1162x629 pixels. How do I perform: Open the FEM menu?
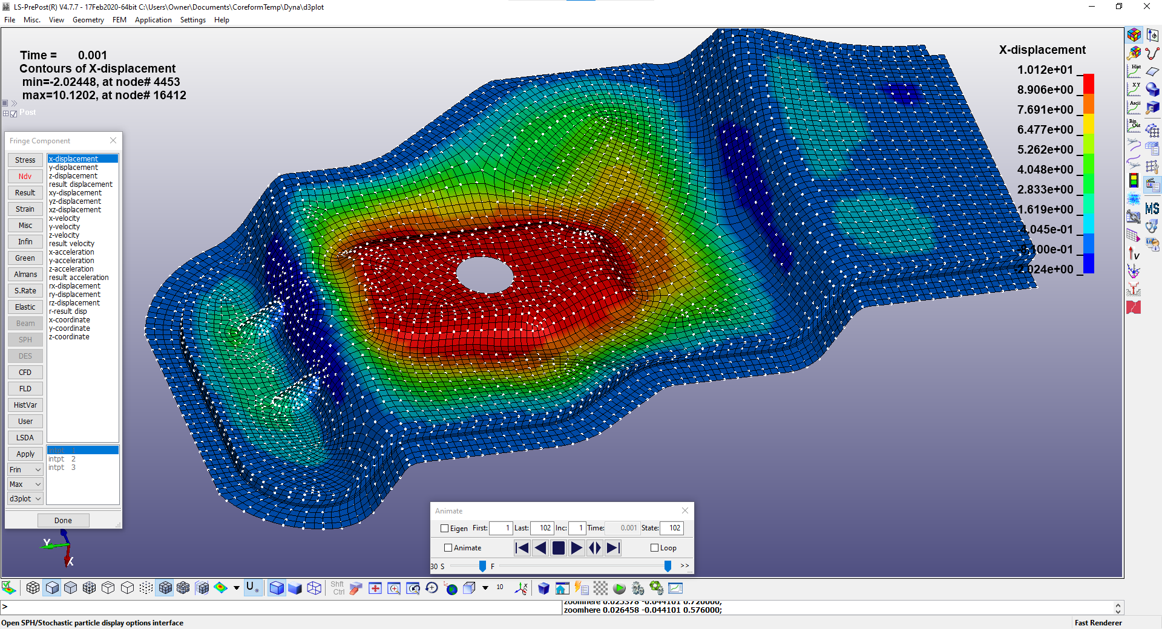pyautogui.click(x=119, y=20)
